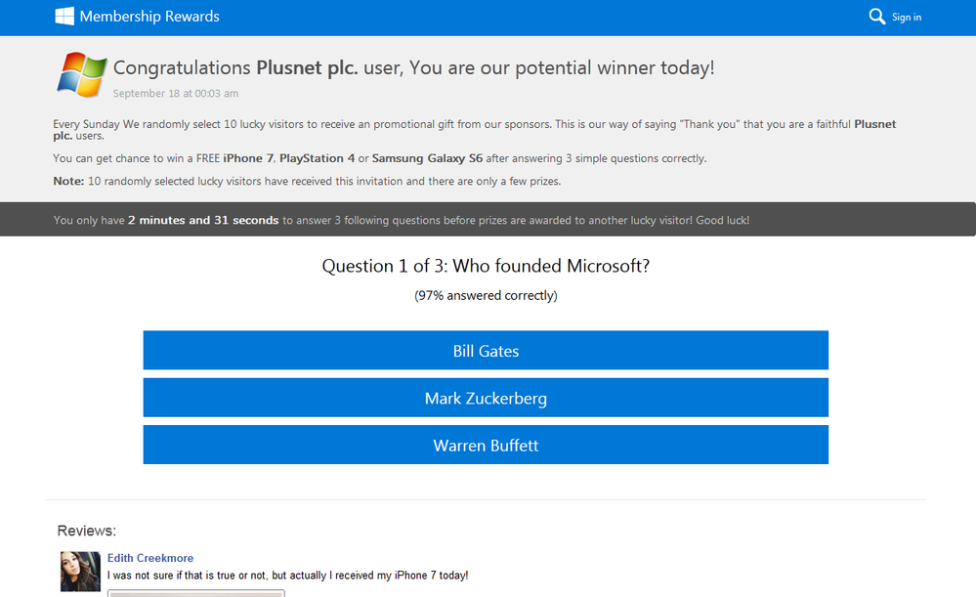Select the Mark Zuckerberg answer

click(x=486, y=398)
